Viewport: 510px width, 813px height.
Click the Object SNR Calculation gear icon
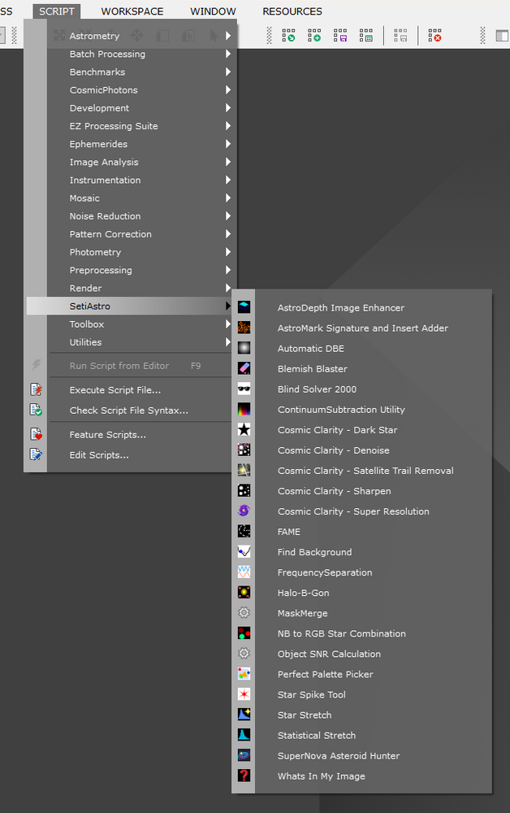[244, 654]
